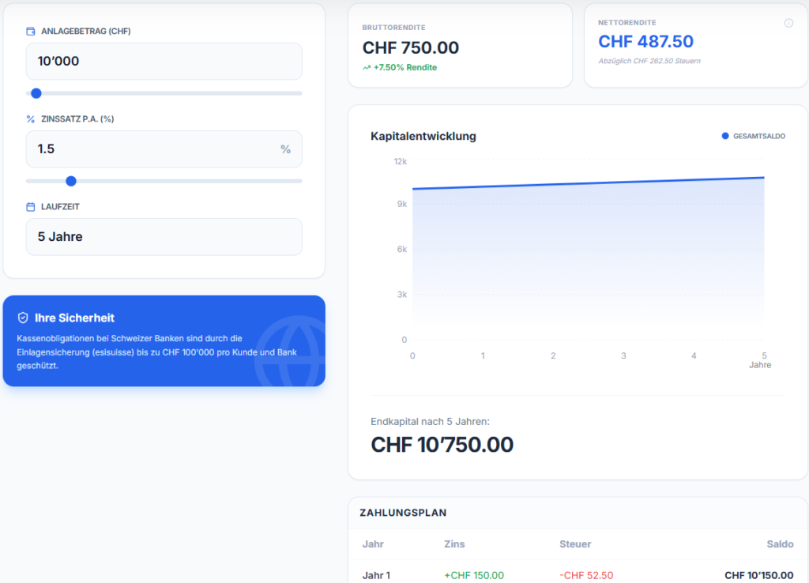Click the calendar icon beside Laufzeit label

pyautogui.click(x=31, y=207)
